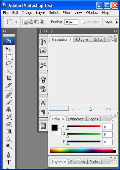Open the Layer Comps panel icon
This screenshot has width=120, height=170.
click(x=43, y=126)
